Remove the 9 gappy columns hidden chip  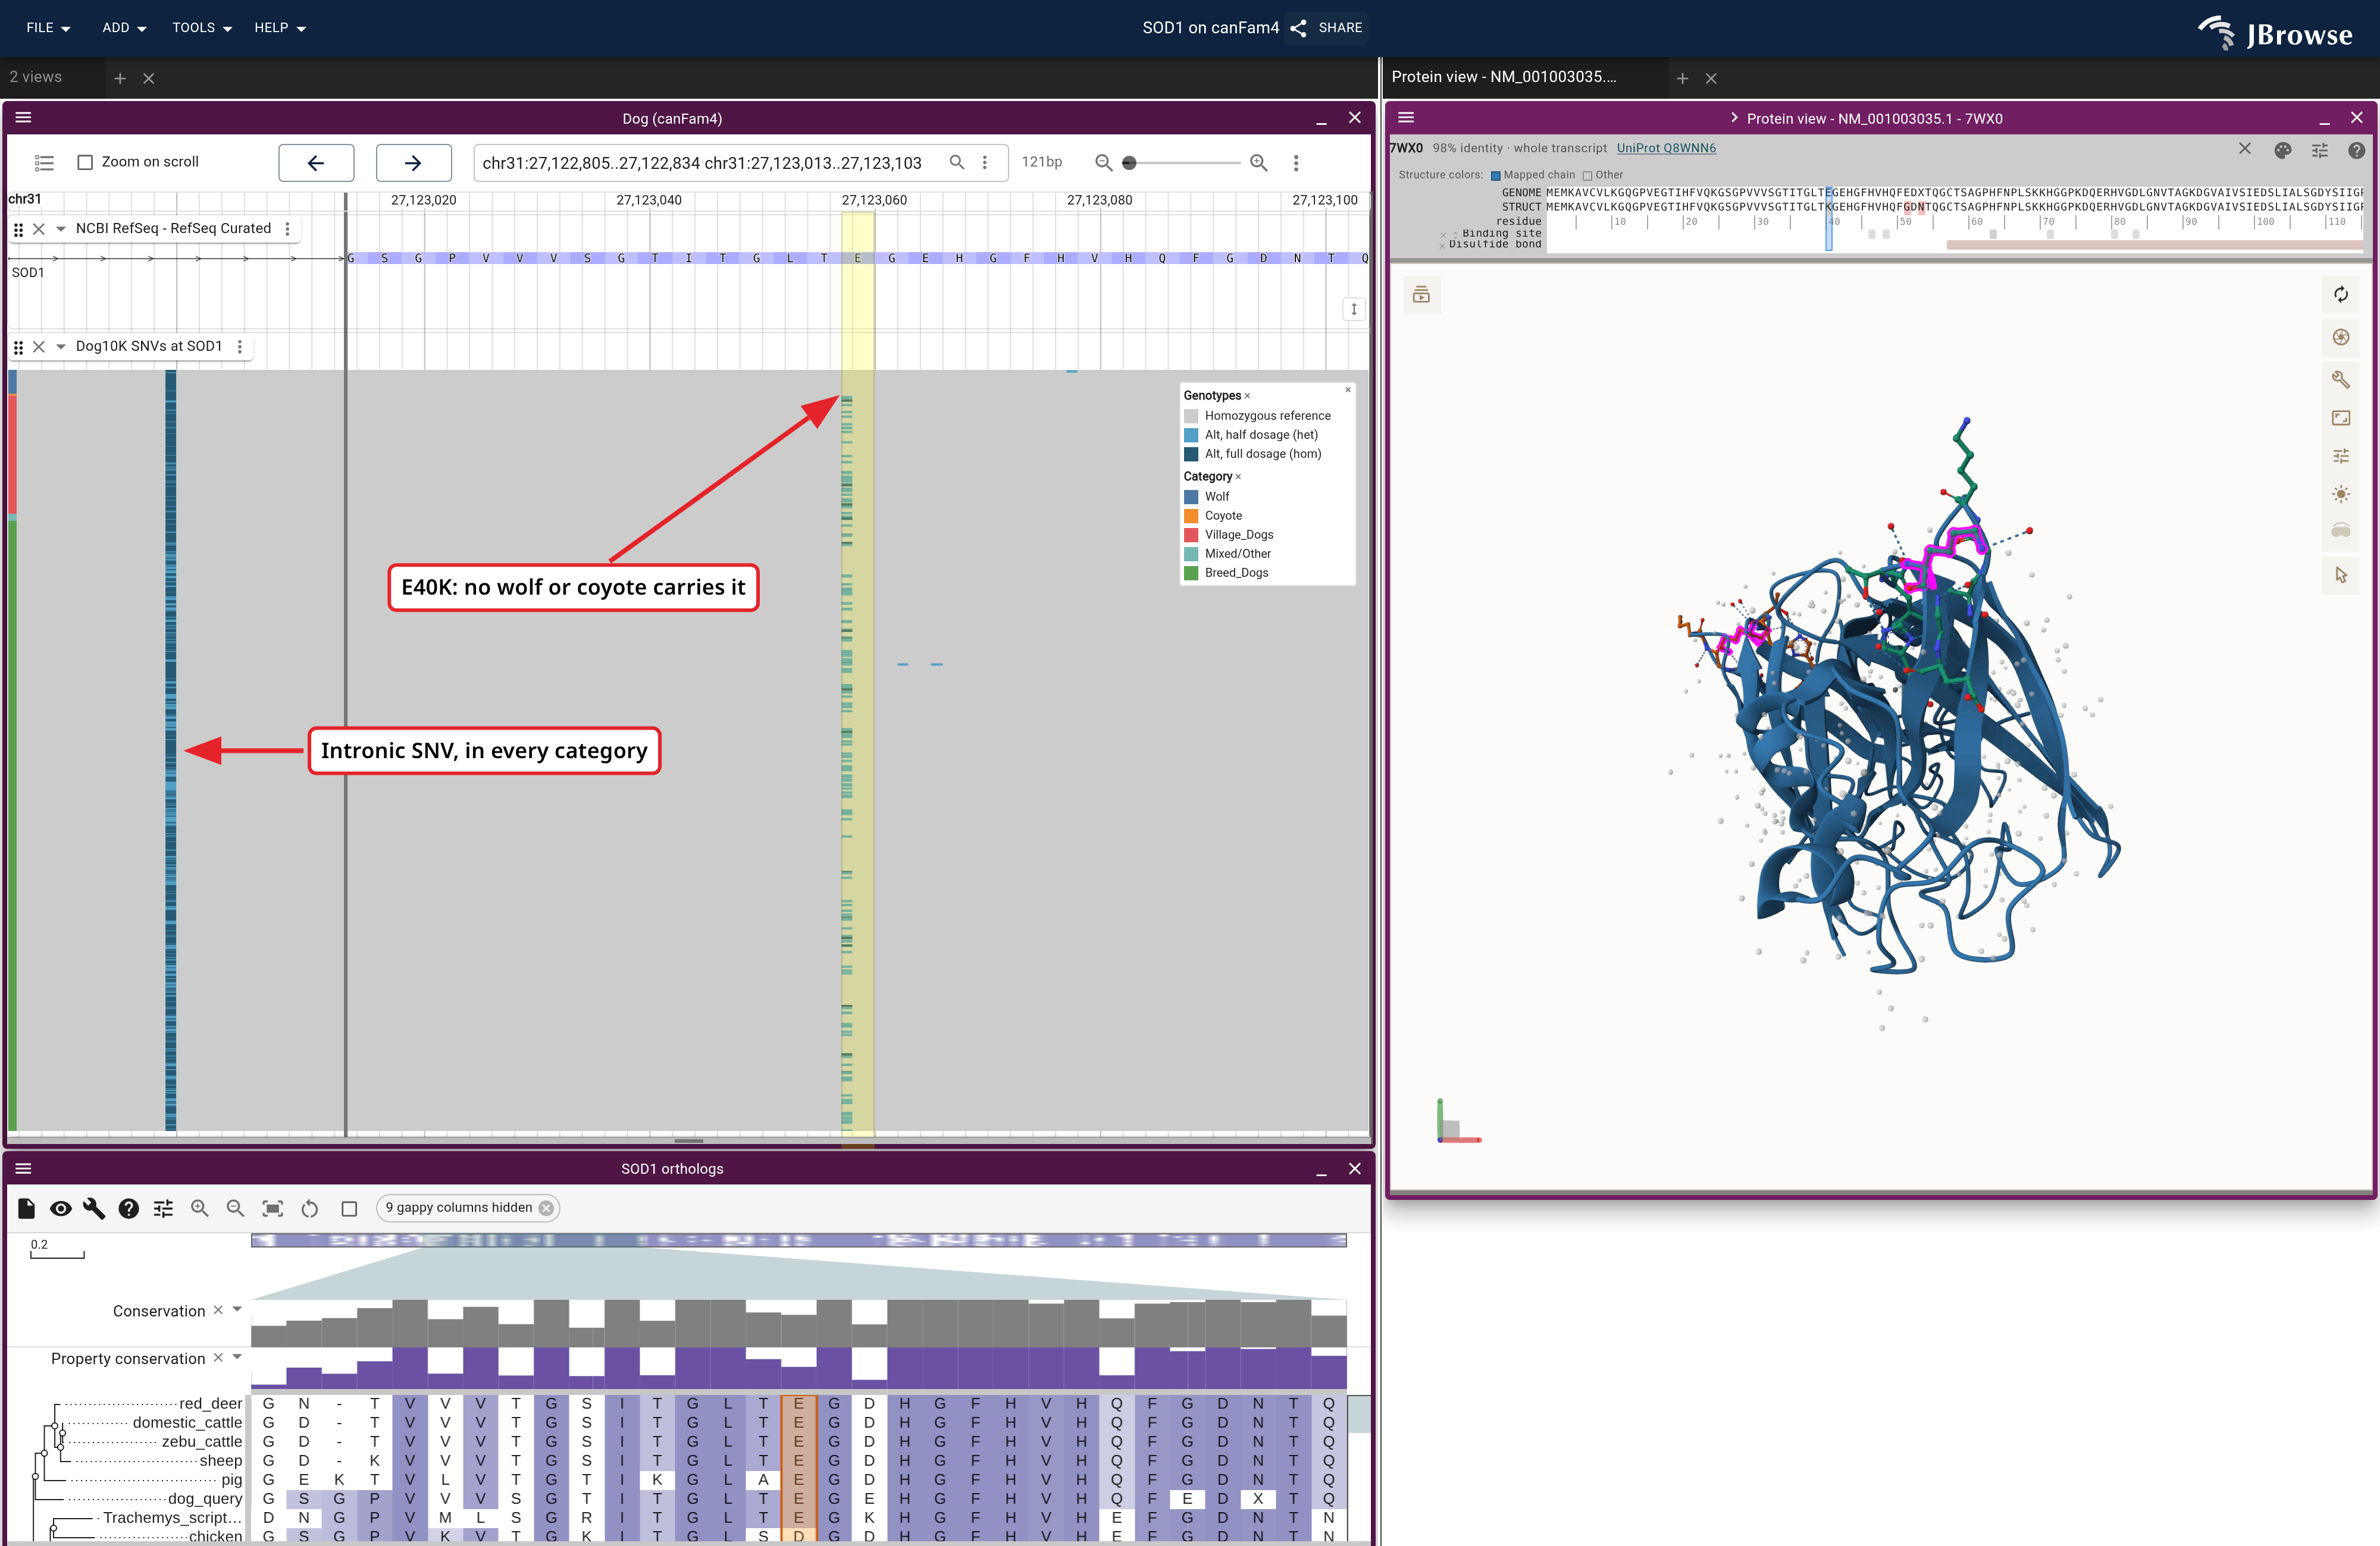click(x=546, y=1208)
